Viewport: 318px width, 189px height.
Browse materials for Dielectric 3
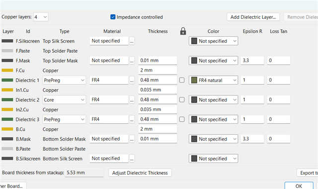point(132,119)
